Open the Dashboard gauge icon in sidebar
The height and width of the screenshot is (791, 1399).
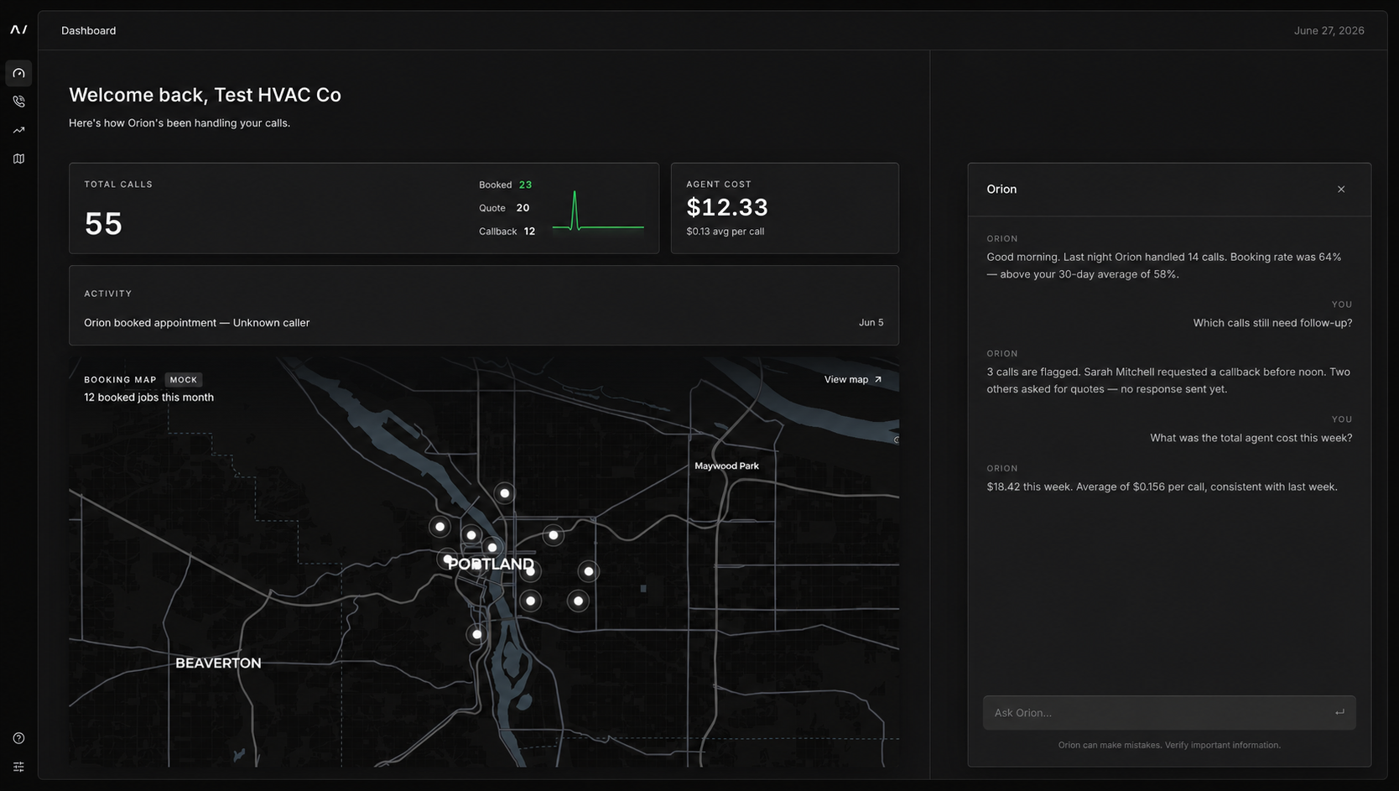(18, 73)
